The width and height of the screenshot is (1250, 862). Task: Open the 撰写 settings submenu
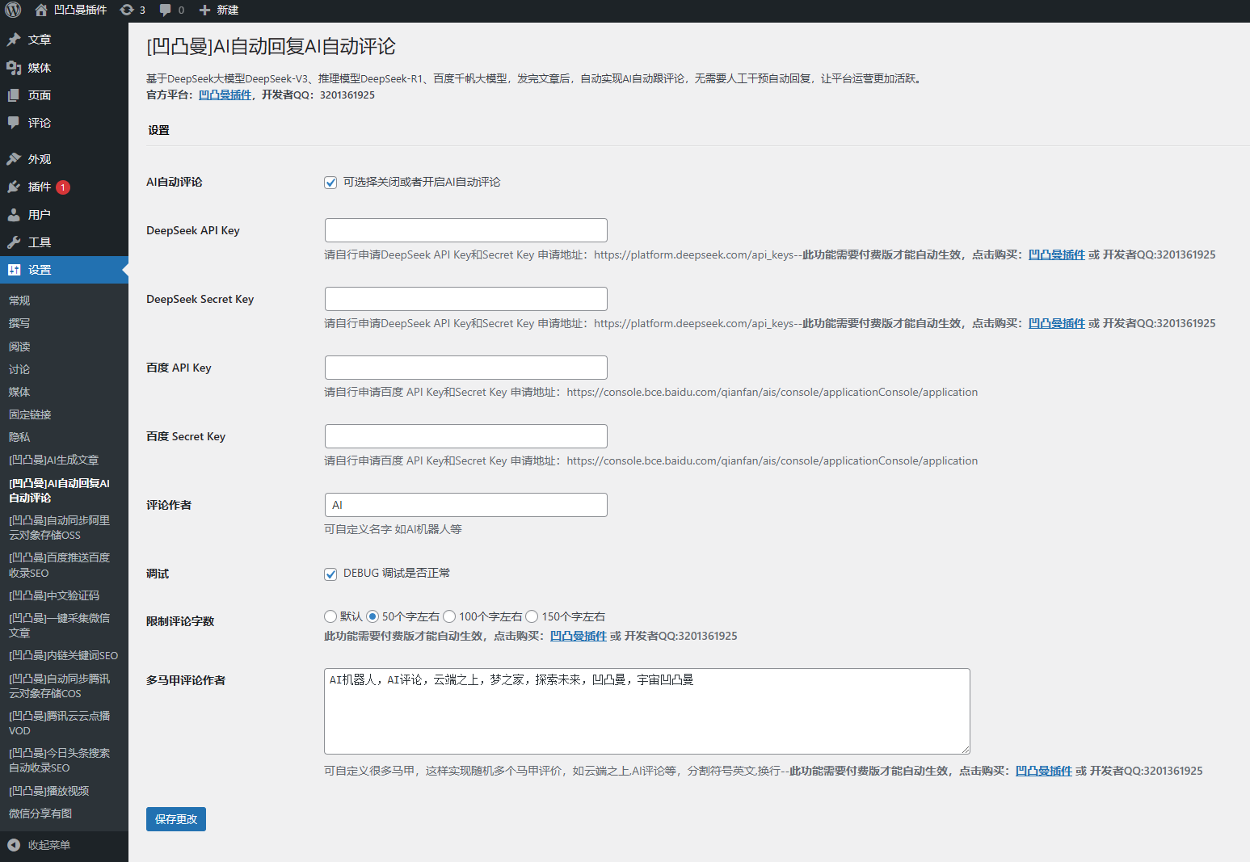19,323
